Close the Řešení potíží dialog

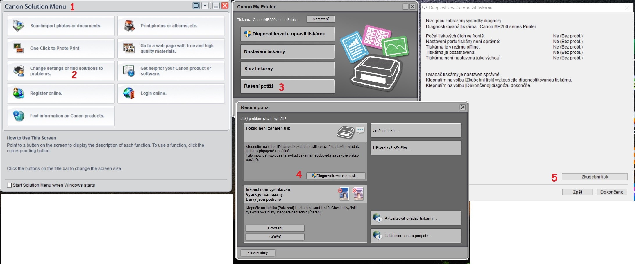pos(463,107)
